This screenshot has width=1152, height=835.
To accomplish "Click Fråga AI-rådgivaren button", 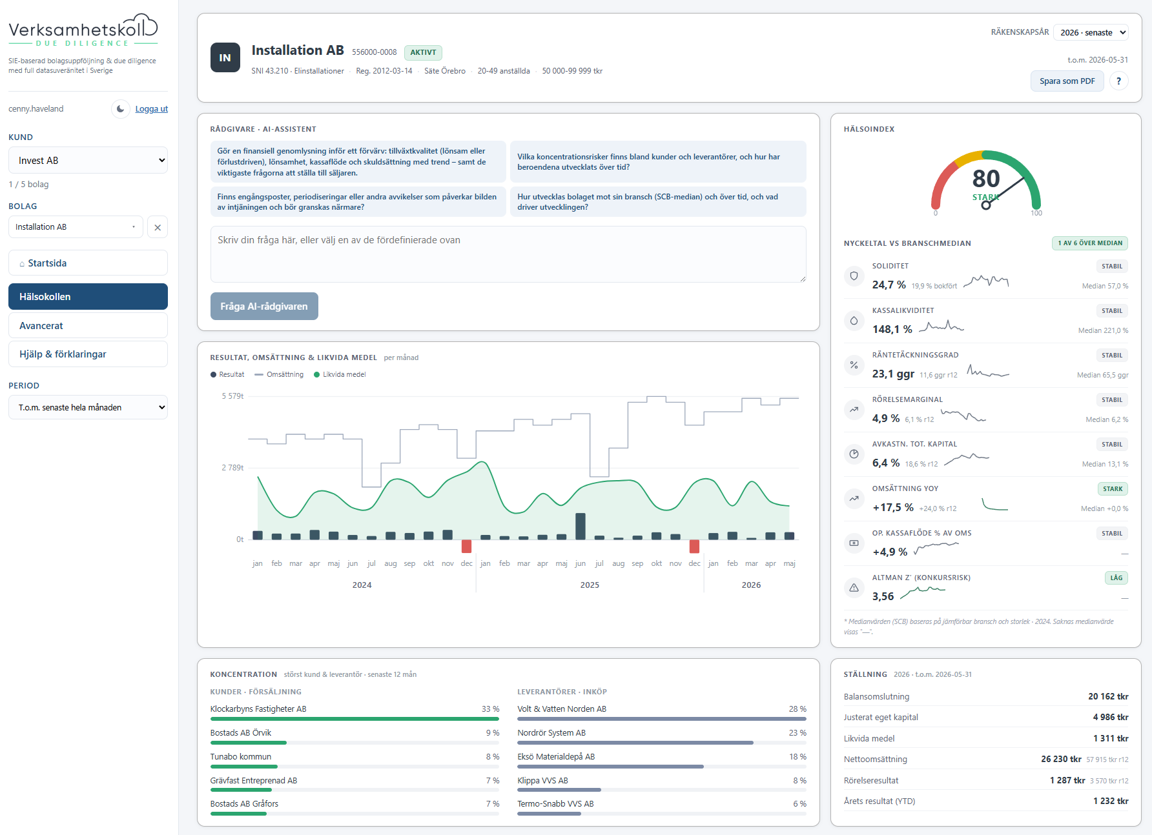I will click(264, 306).
